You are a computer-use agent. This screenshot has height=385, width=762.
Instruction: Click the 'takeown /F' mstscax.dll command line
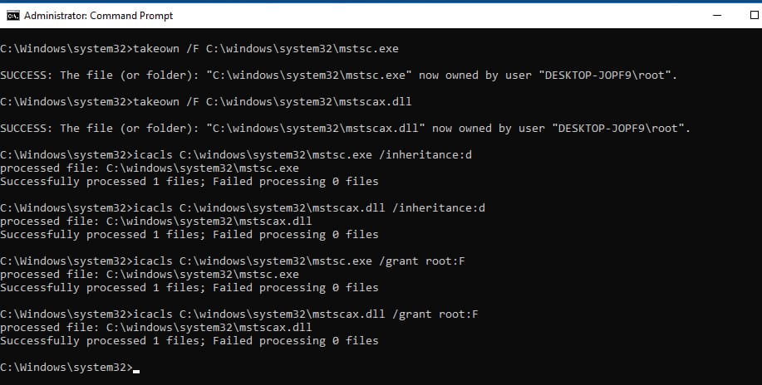(x=205, y=102)
